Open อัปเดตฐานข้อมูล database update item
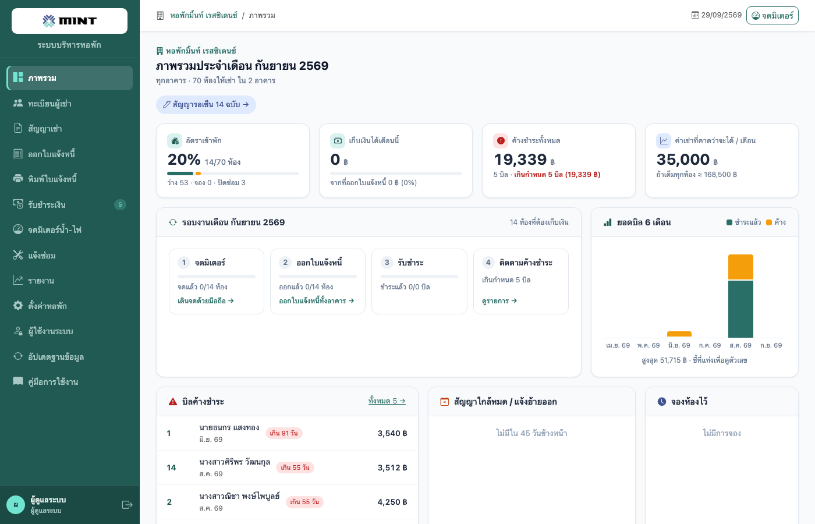This screenshot has width=815, height=524. pos(70,356)
